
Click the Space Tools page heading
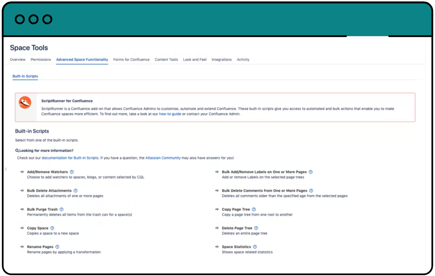tap(29, 48)
